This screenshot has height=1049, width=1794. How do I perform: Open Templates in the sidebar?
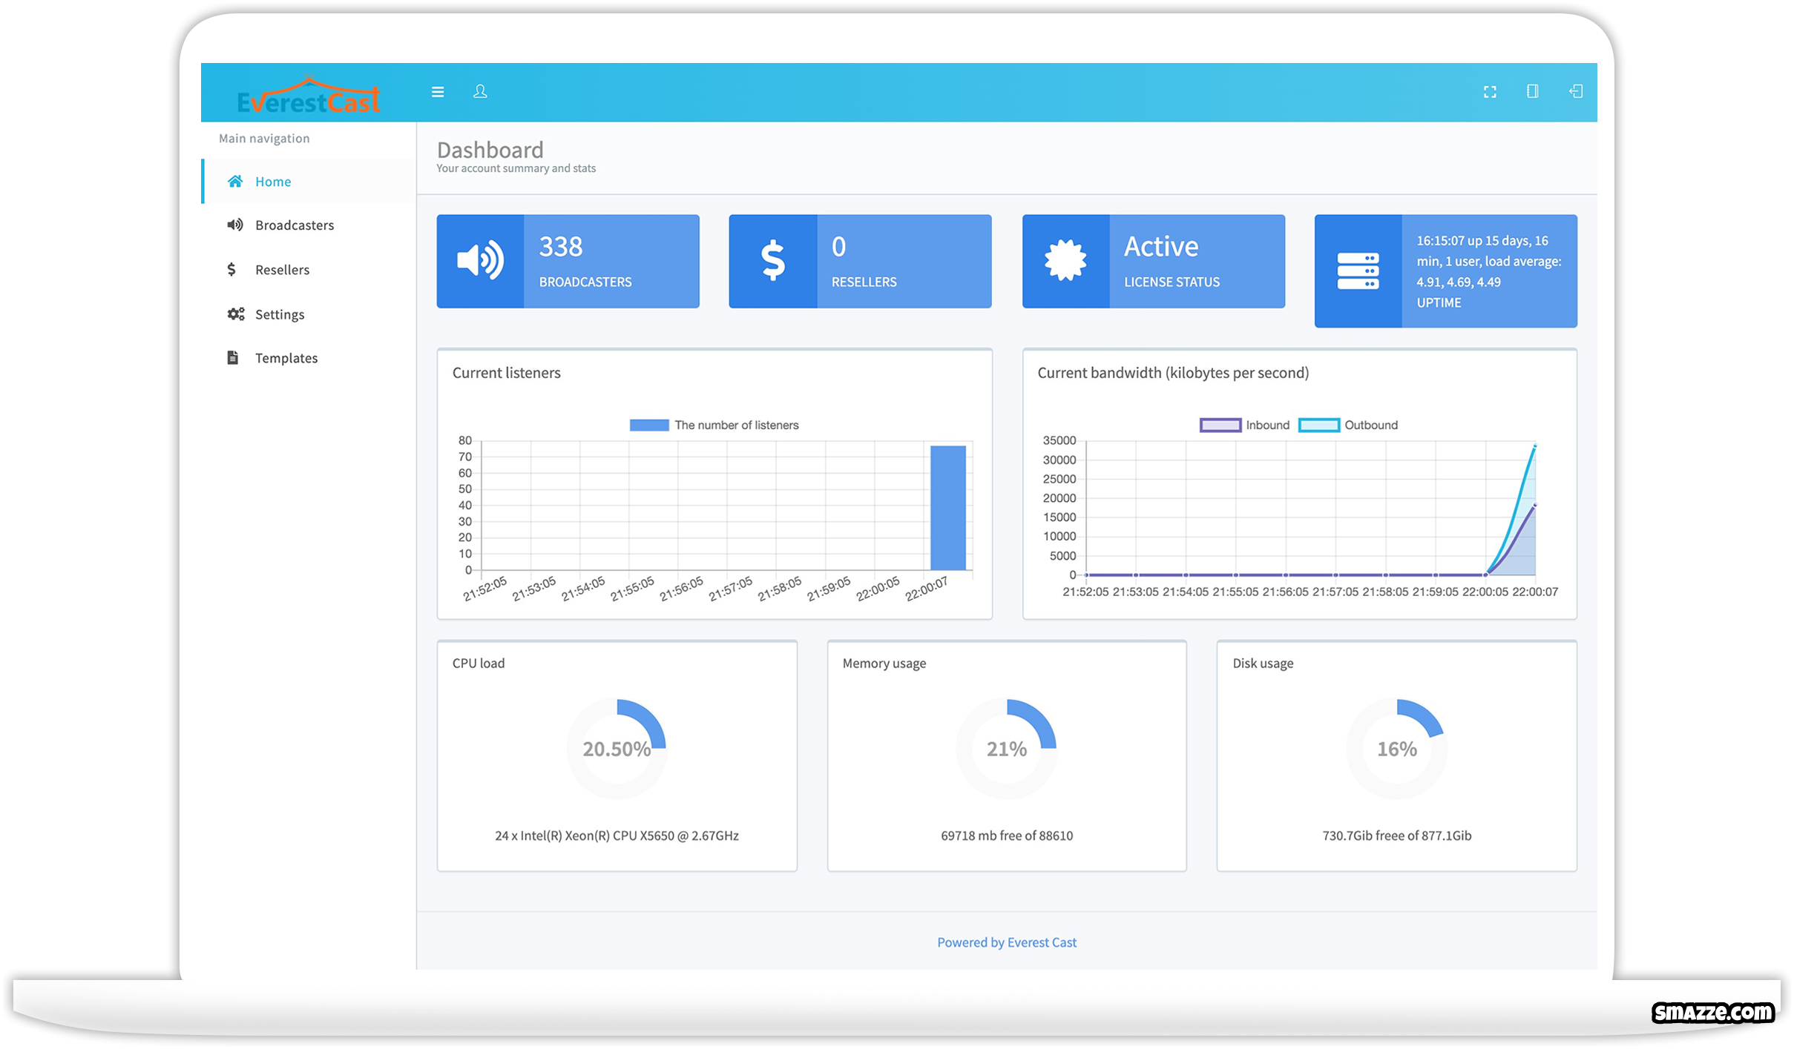point(286,358)
